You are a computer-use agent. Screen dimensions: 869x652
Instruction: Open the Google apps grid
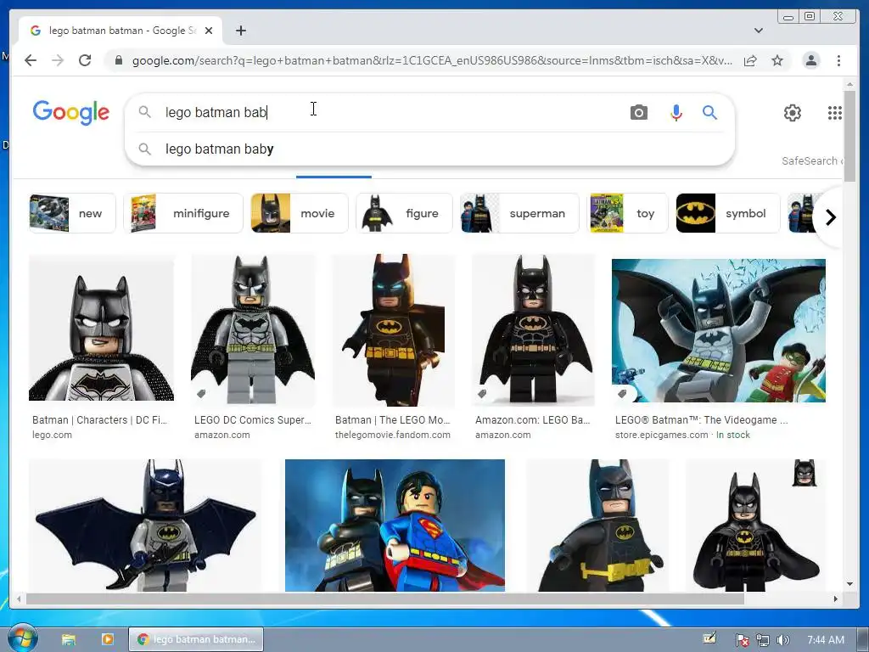click(x=835, y=113)
